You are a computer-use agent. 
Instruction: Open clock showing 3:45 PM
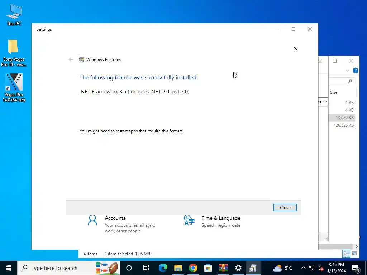337,268
